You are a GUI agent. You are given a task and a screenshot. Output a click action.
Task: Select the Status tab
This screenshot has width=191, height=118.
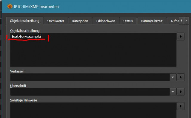pos(128,21)
